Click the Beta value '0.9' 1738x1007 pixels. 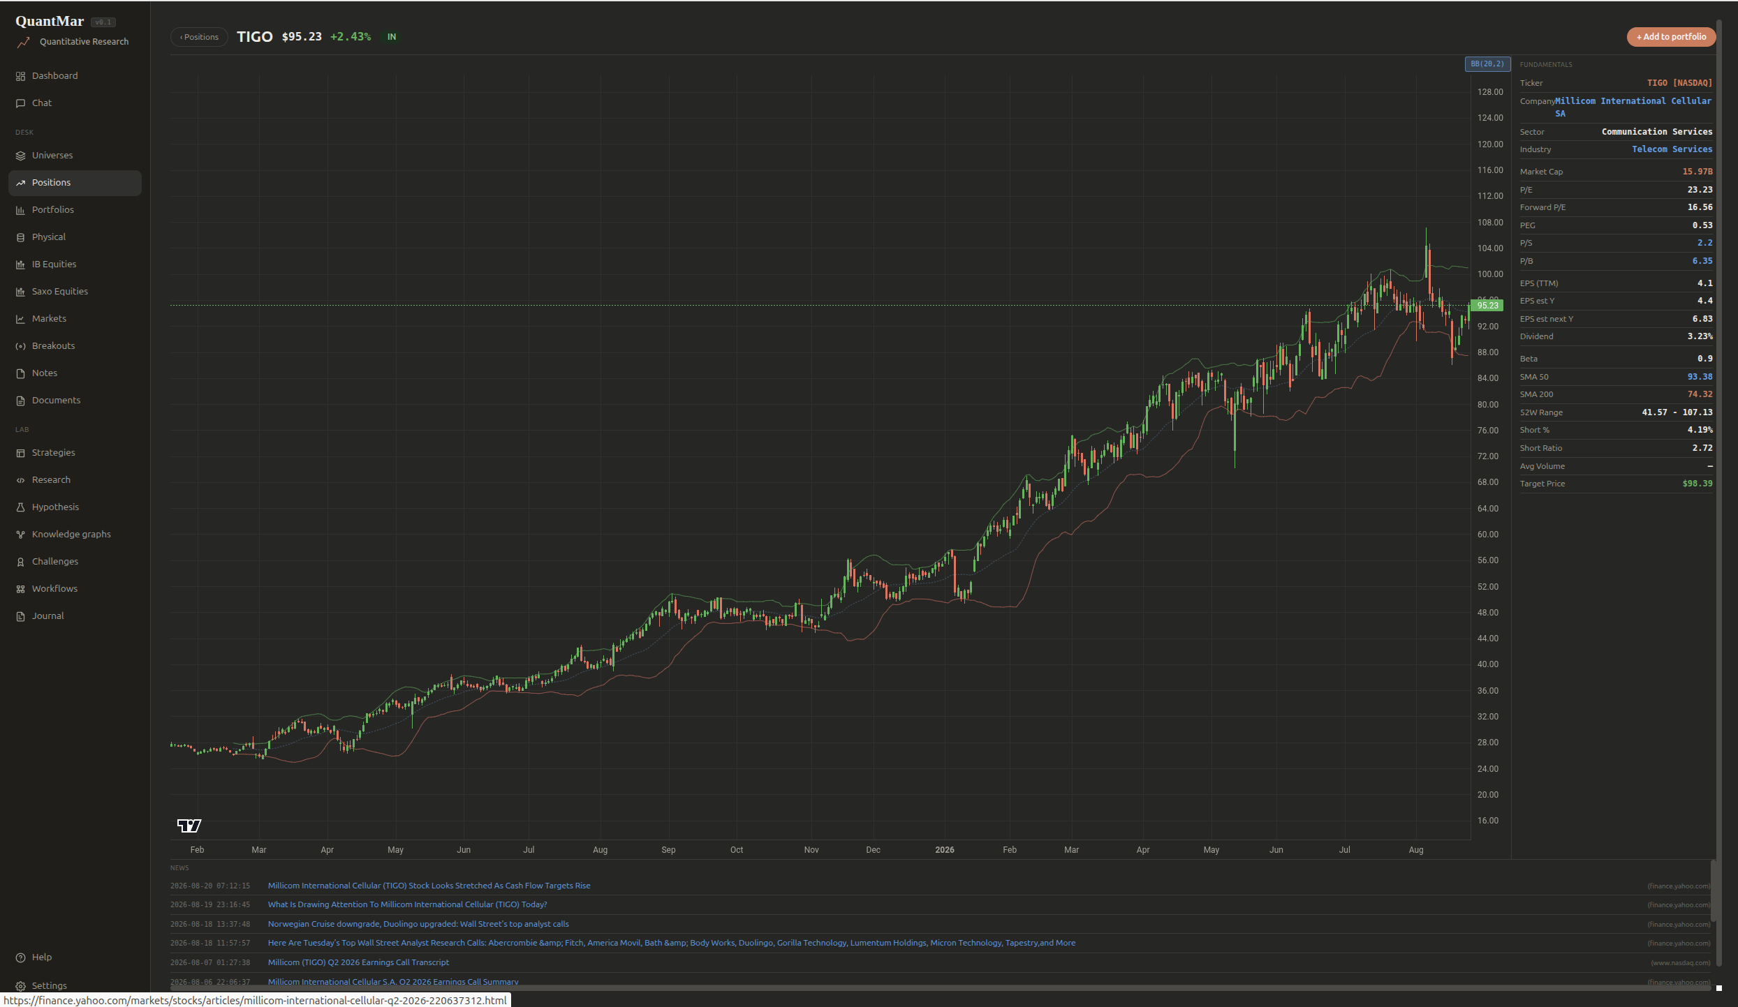pos(1704,359)
